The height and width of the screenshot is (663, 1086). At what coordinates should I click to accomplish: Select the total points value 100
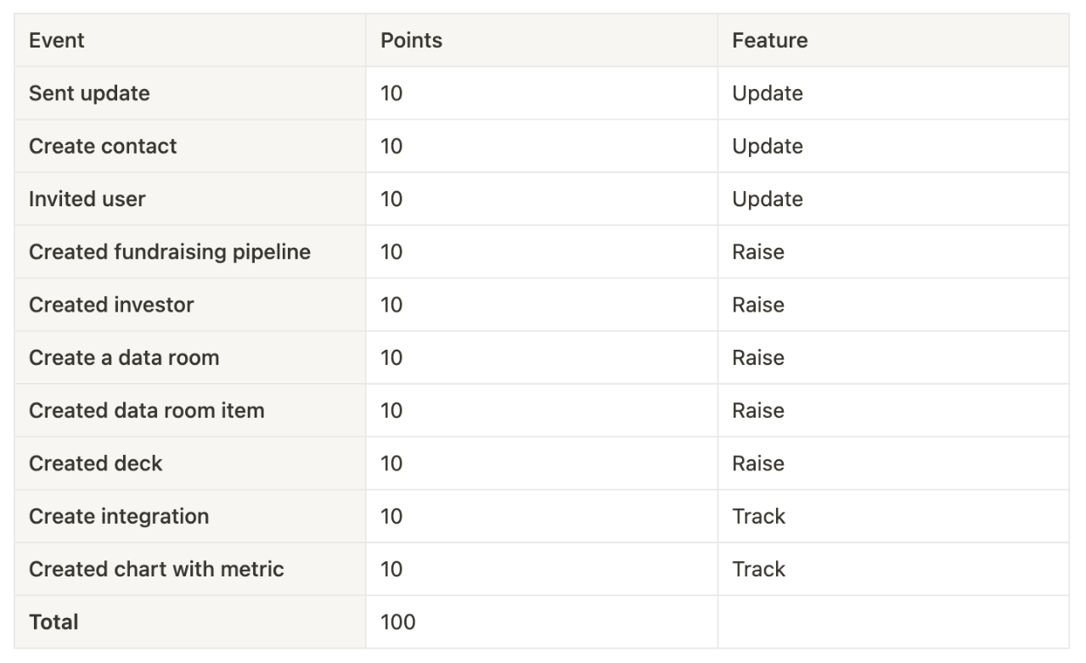(x=542, y=622)
